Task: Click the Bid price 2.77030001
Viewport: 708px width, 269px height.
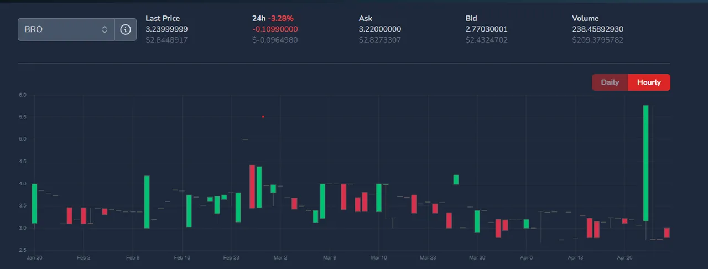Action: pyautogui.click(x=487, y=29)
